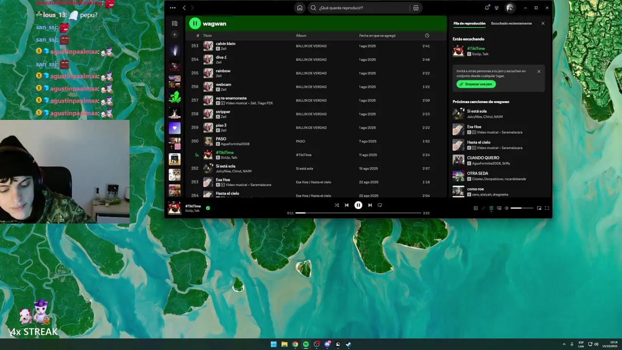This screenshot has width=622, height=350.
Task: Switch to the 'Fila de reproducción' tab
Action: 469,23
